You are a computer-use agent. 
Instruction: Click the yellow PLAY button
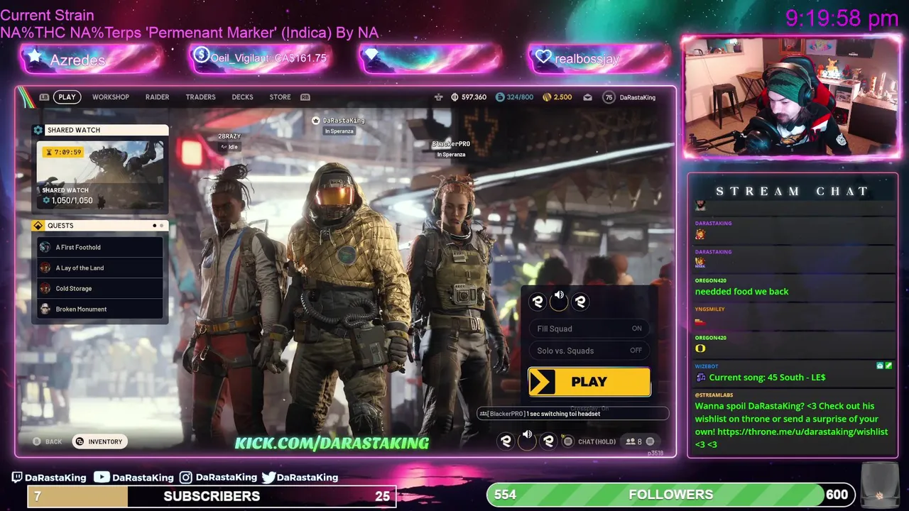click(589, 382)
